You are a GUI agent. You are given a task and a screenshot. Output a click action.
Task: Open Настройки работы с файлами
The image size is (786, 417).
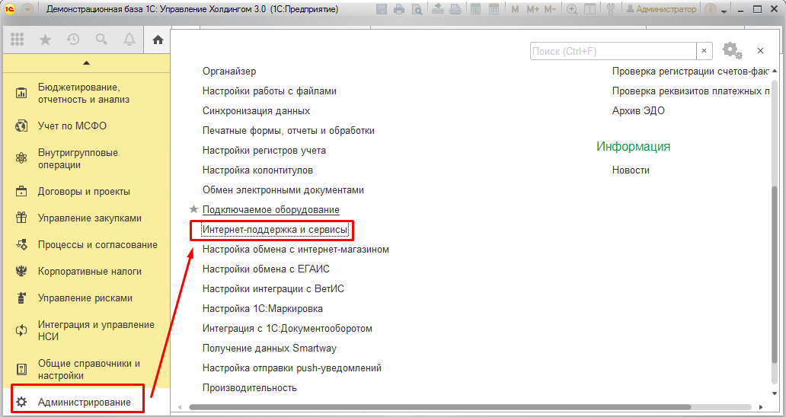tap(269, 91)
